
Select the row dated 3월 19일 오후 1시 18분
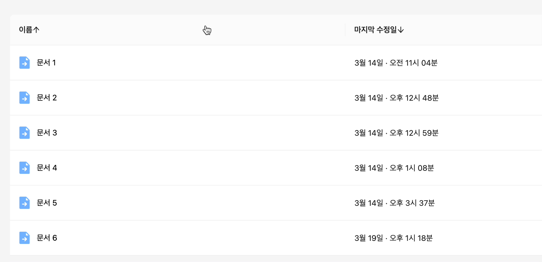[x=276, y=238]
